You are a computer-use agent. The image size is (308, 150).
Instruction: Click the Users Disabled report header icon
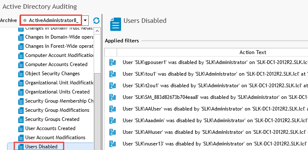click(x=116, y=24)
